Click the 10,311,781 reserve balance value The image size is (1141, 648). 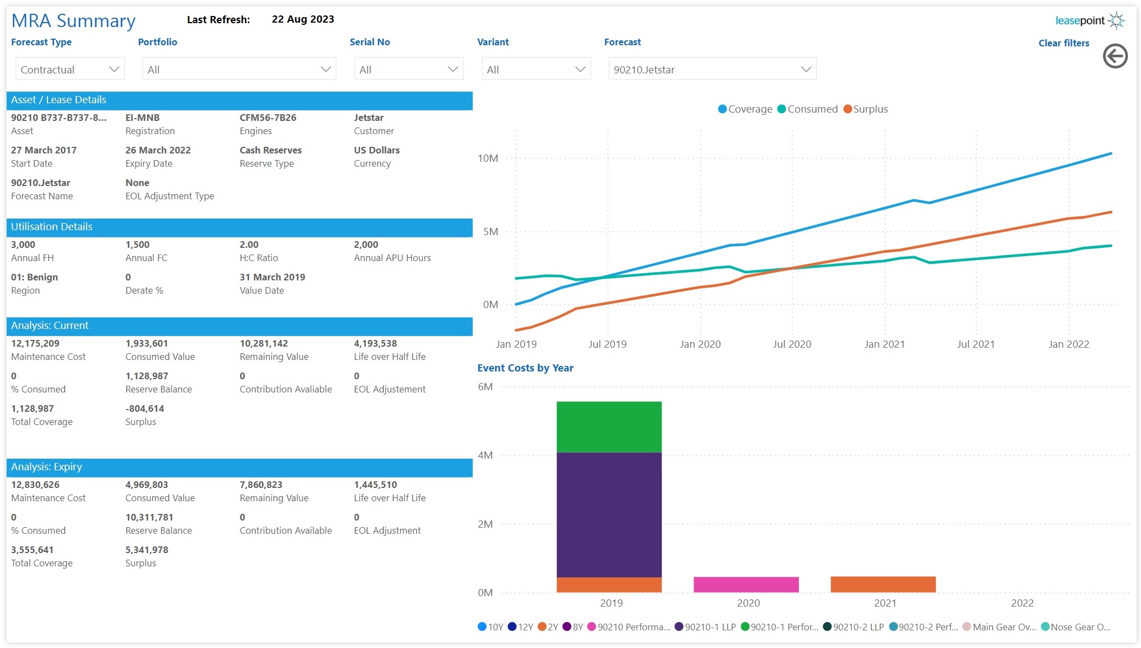point(150,517)
